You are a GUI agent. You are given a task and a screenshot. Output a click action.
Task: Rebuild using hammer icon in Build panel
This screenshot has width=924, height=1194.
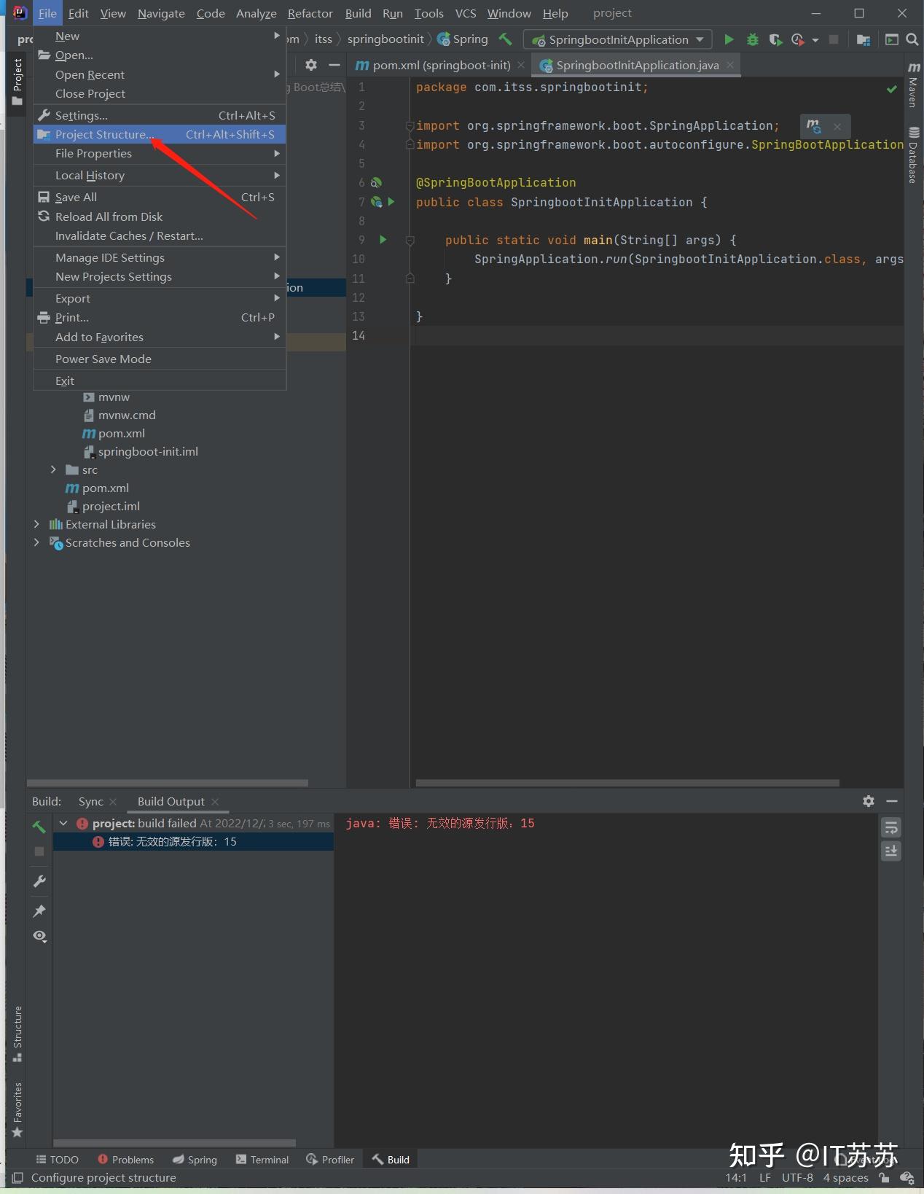click(39, 827)
